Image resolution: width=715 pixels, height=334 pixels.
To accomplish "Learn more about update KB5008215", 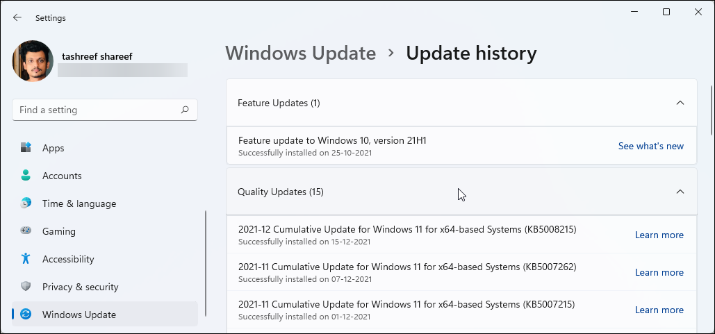I will click(x=659, y=235).
